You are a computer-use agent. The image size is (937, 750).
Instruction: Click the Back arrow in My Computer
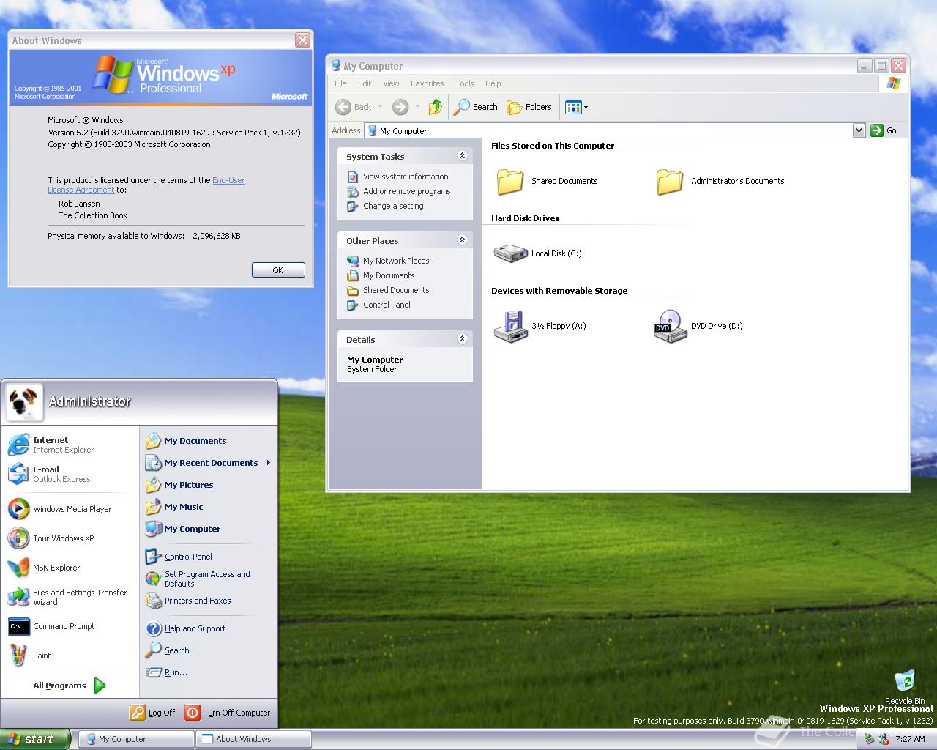tap(343, 107)
